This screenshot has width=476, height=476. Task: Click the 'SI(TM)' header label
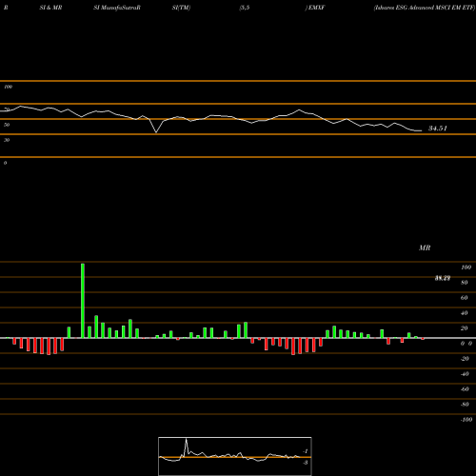[181, 8]
